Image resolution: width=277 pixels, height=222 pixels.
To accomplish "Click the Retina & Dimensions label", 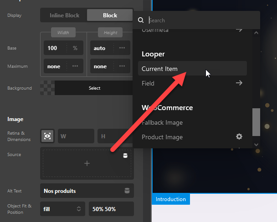I will pyautogui.click(x=19, y=136).
